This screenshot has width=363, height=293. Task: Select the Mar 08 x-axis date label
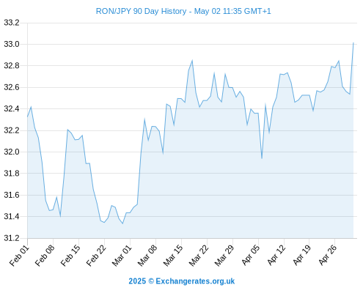click(x=147, y=255)
